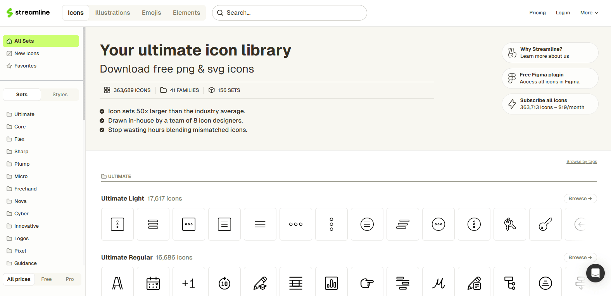This screenshot has width=611, height=296.
Task: Switch to the Elements tab
Action: pyautogui.click(x=186, y=13)
